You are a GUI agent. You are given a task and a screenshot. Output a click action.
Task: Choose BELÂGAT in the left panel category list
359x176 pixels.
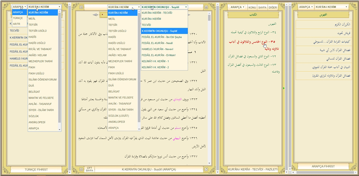(43, 92)
